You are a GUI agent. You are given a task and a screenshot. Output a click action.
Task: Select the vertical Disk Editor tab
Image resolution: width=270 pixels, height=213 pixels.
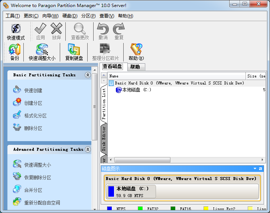tap(104, 139)
